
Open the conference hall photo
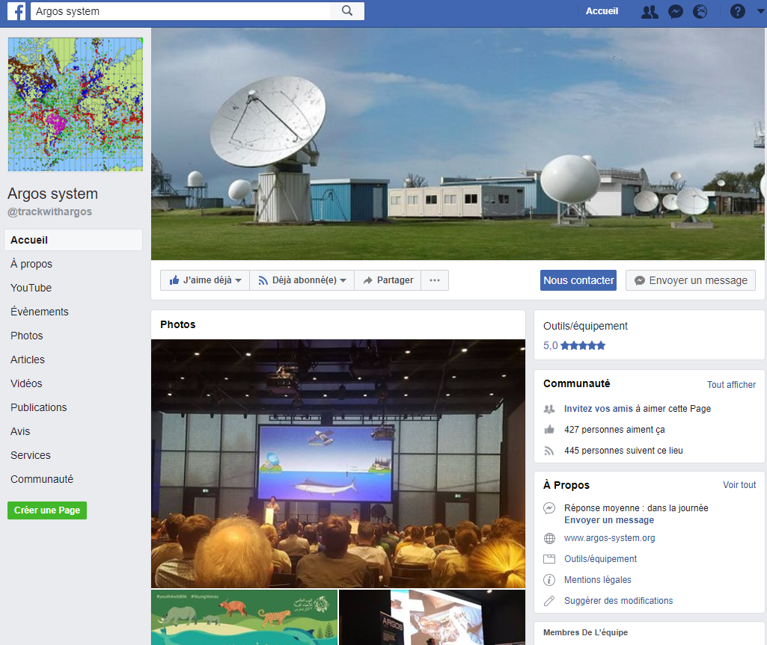[338, 463]
